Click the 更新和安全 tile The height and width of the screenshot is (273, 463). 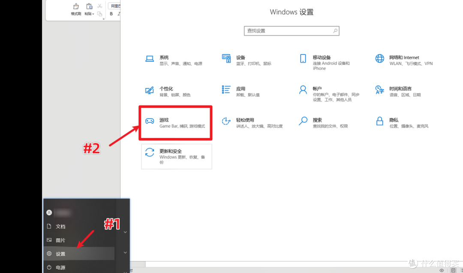point(176,156)
